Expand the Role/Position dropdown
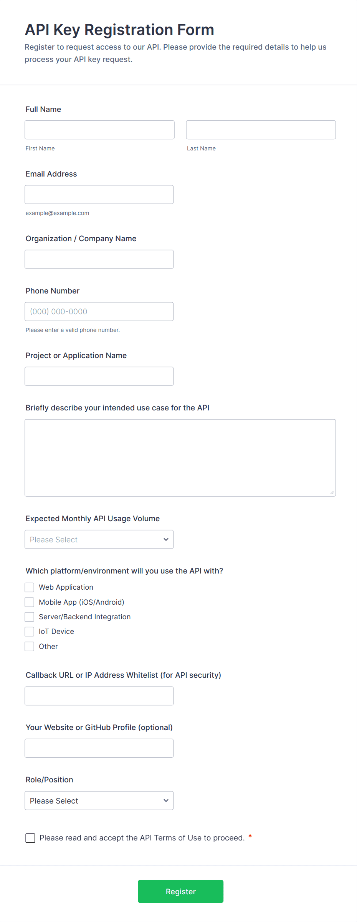357x922 pixels. point(99,800)
